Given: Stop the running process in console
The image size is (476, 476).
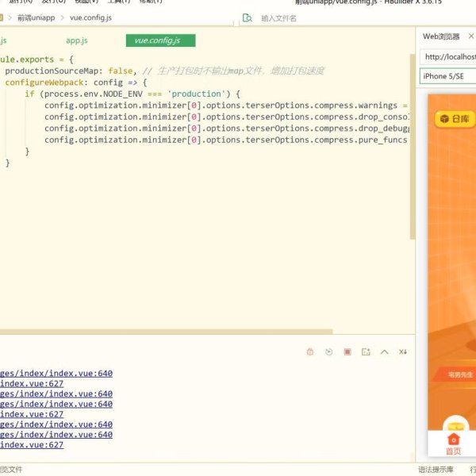Looking at the screenshot, I should [347, 351].
